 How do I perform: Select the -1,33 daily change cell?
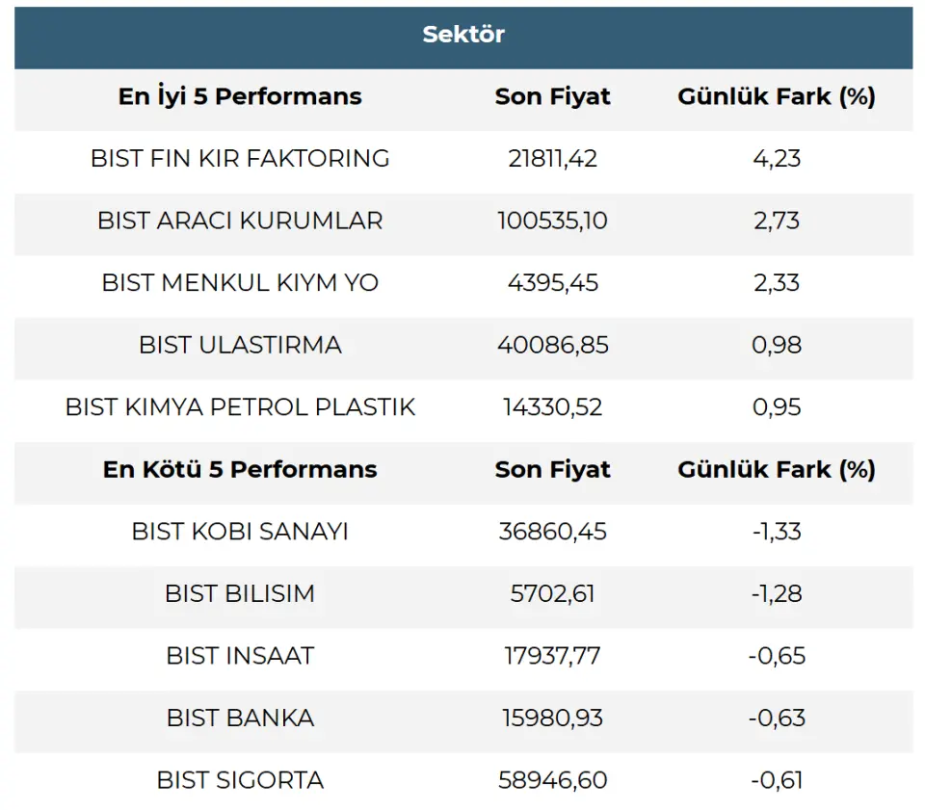coord(777,532)
